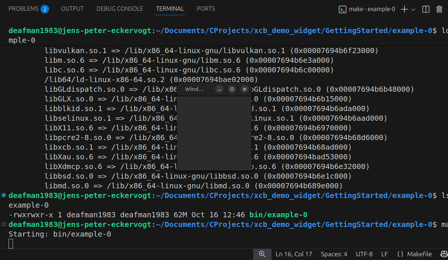Click the make - example-0 terminal label
448x260 pixels.
point(367,9)
